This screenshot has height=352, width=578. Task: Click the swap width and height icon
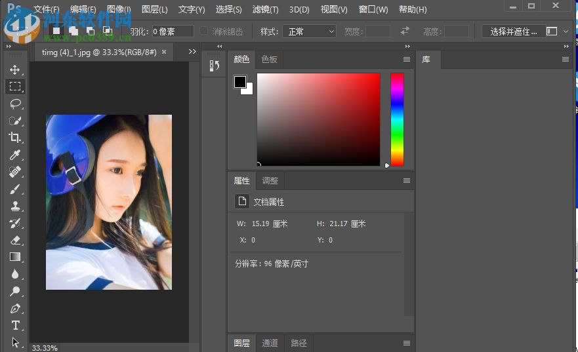pyautogui.click(x=405, y=31)
